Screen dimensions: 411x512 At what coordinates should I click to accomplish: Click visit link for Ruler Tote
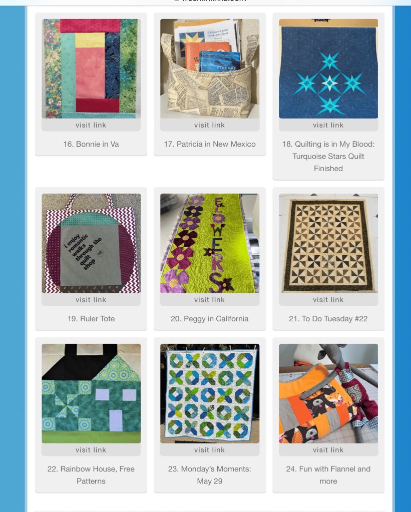[91, 300]
